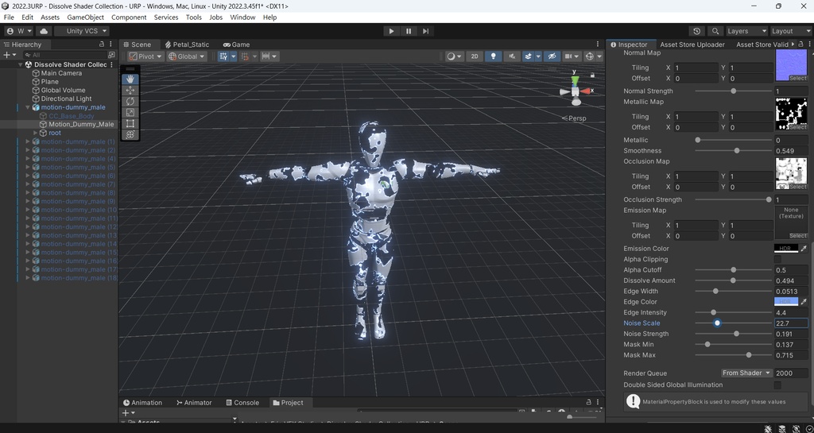Open Dissolve Shader scene options menu
The width and height of the screenshot is (814, 433).
pos(111,65)
